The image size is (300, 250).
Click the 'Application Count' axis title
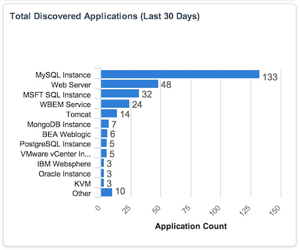[191, 226]
